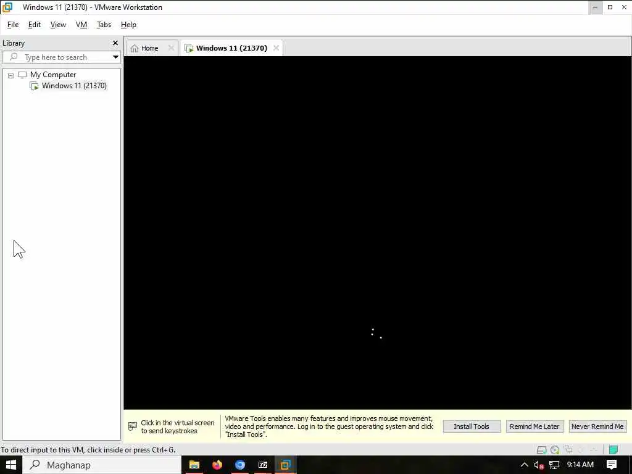Click Remind Me Later button
Image resolution: width=632 pixels, height=474 pixels.
[x=534, y=426]
